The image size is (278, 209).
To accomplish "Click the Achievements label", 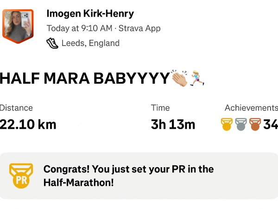I will [251, 108].
